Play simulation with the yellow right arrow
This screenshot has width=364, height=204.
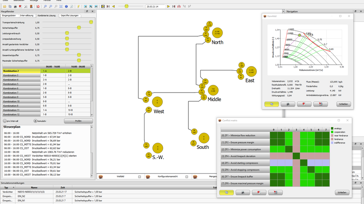click(168, 6)
